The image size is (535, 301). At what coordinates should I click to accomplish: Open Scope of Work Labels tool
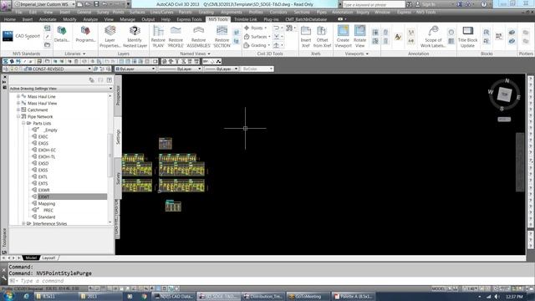(433, 36)
